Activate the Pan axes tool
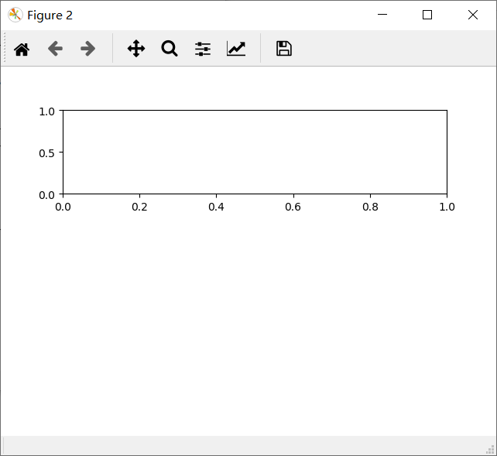This screenshot has height=456, width=497. click(136, 49)
